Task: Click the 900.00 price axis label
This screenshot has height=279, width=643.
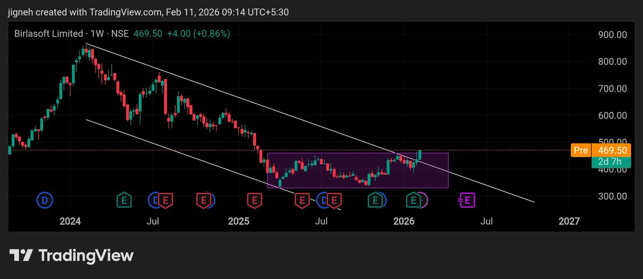Action: point(612,35)
